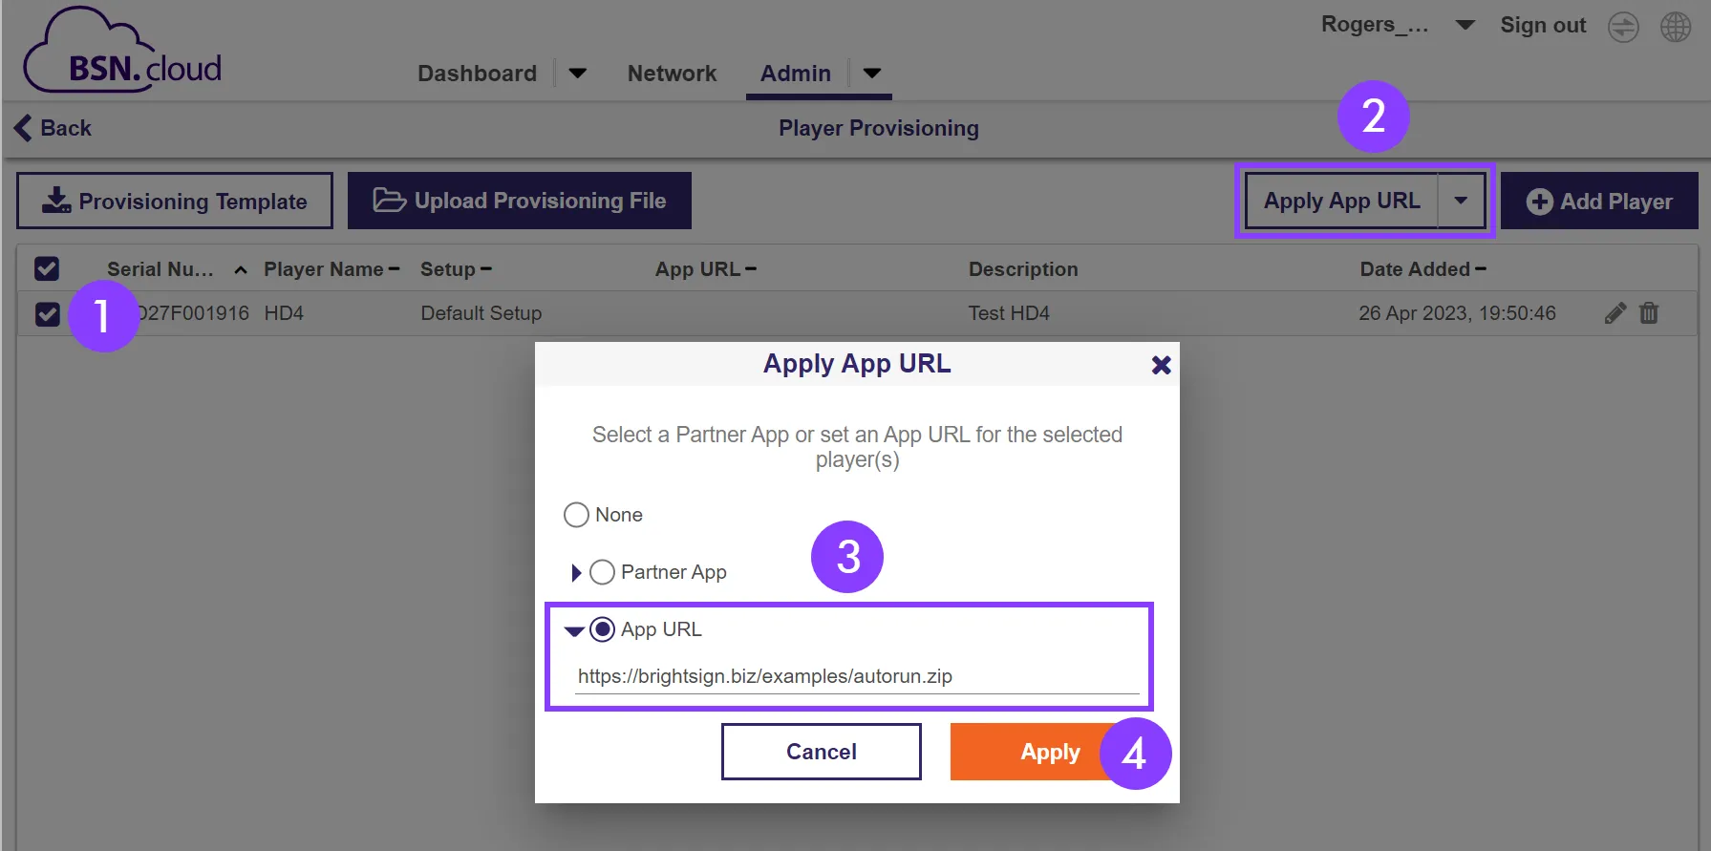Click the orange Apply button
The height and width of the screenshot is (851, 1711).
coord(1050,752)
